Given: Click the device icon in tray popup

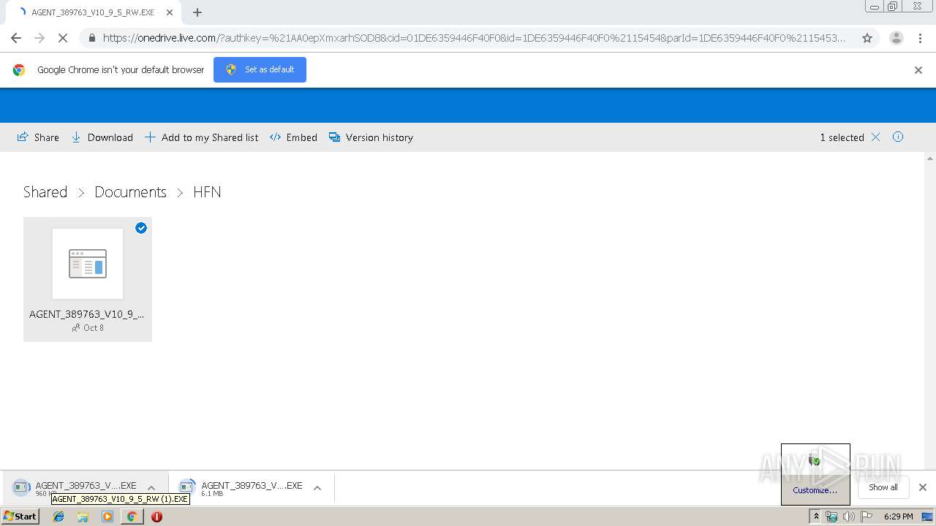Looking at the screenshot, I should (x=815, y=460).
